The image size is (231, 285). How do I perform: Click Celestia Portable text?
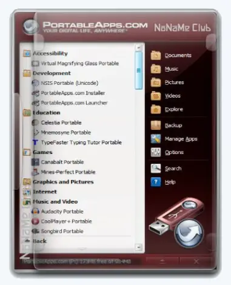61,122
